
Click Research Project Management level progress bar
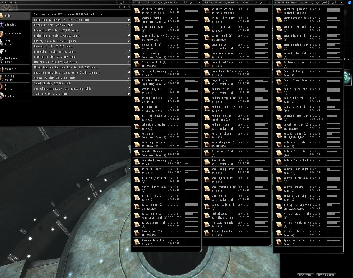(191, 214)
